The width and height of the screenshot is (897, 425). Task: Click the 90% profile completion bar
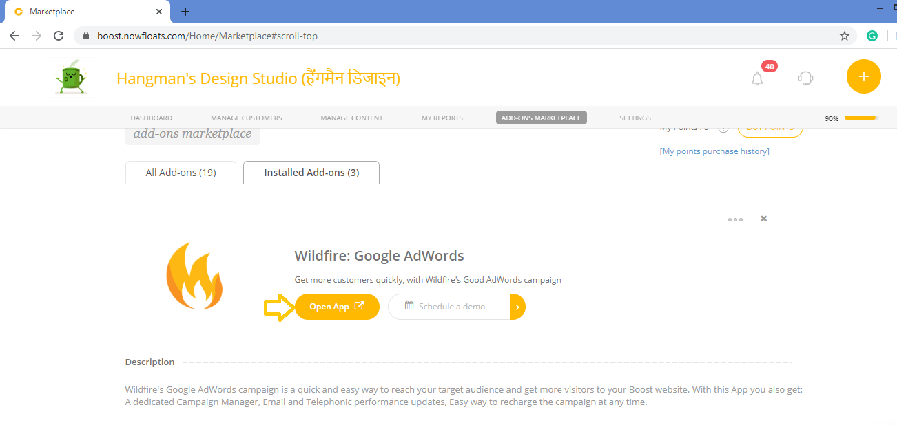point(861,118)
